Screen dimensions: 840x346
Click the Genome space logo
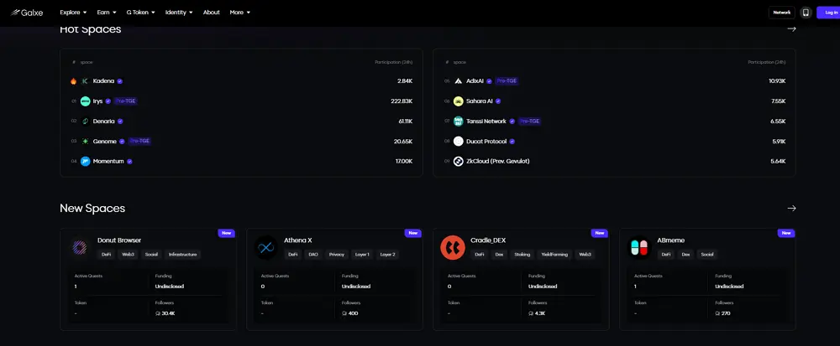click(85, 141)
